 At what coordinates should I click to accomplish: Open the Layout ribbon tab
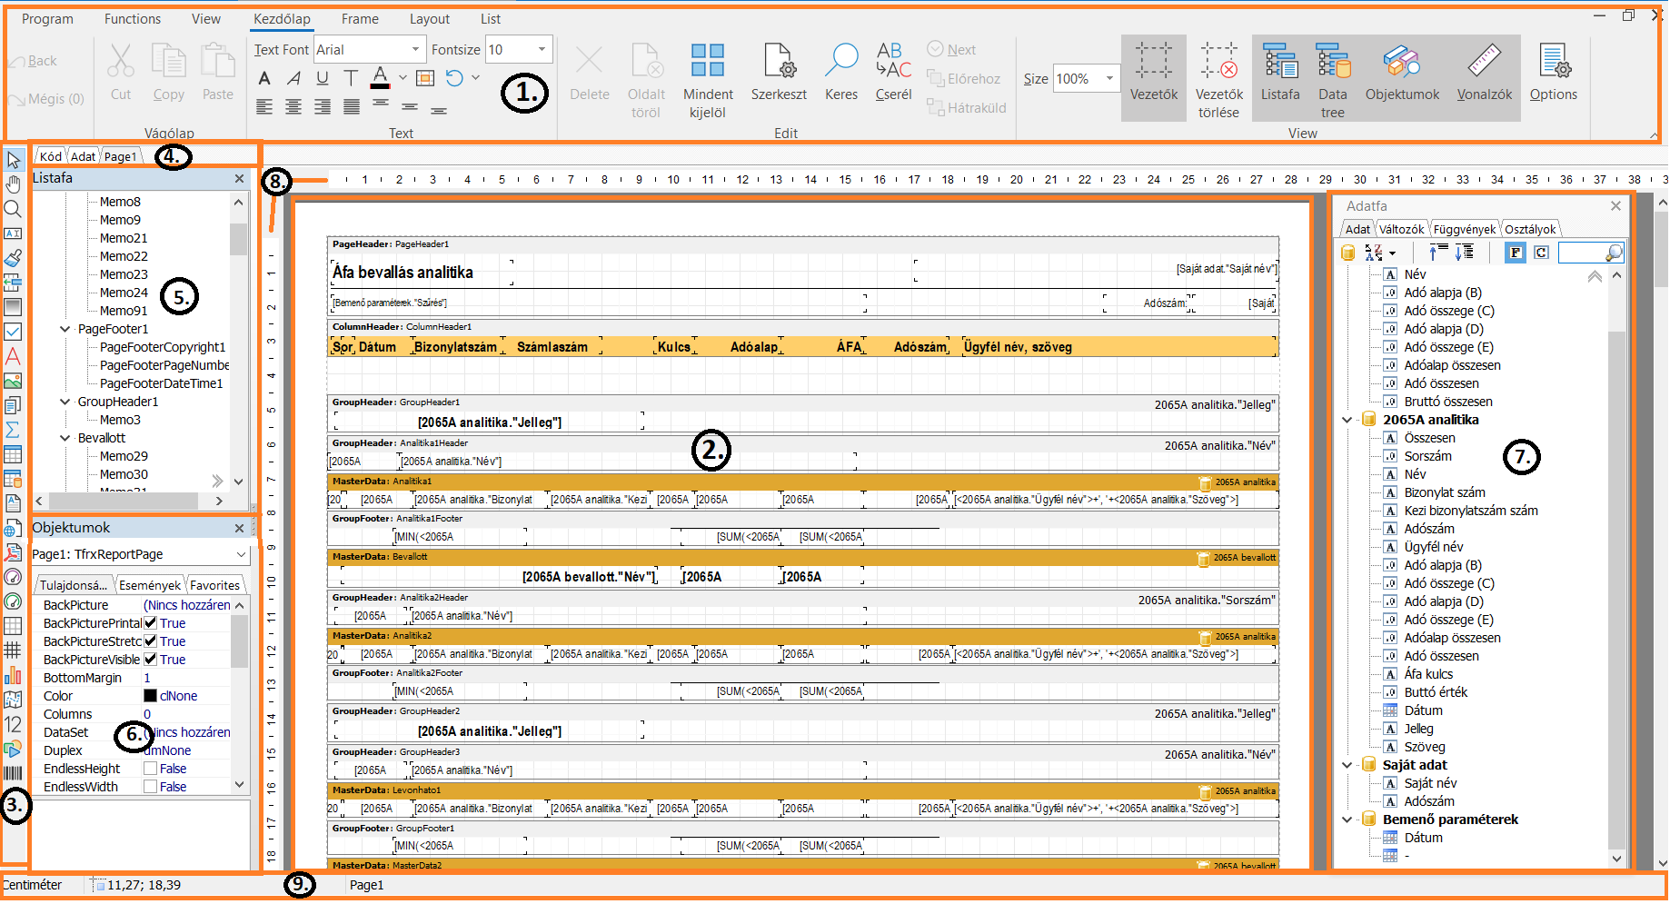click(x=429, y=19)
